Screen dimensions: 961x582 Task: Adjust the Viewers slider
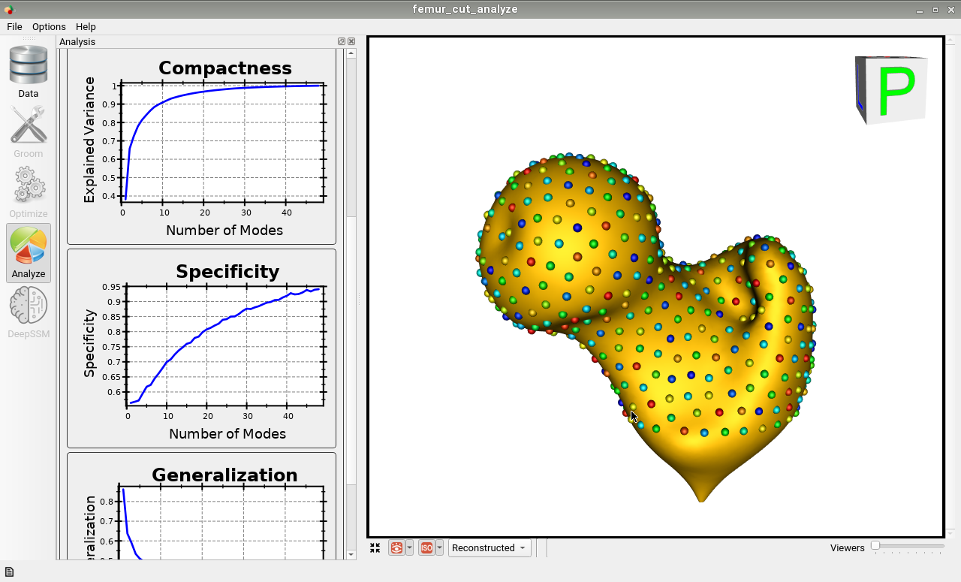click(x=908, y=547)
